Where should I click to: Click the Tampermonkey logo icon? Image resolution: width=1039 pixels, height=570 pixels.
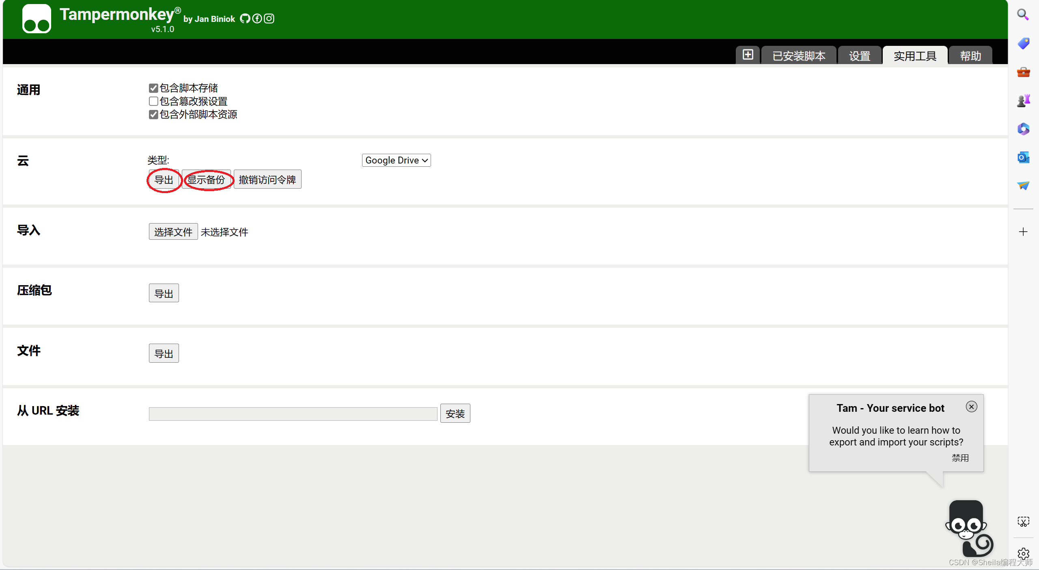coord(37,19)
